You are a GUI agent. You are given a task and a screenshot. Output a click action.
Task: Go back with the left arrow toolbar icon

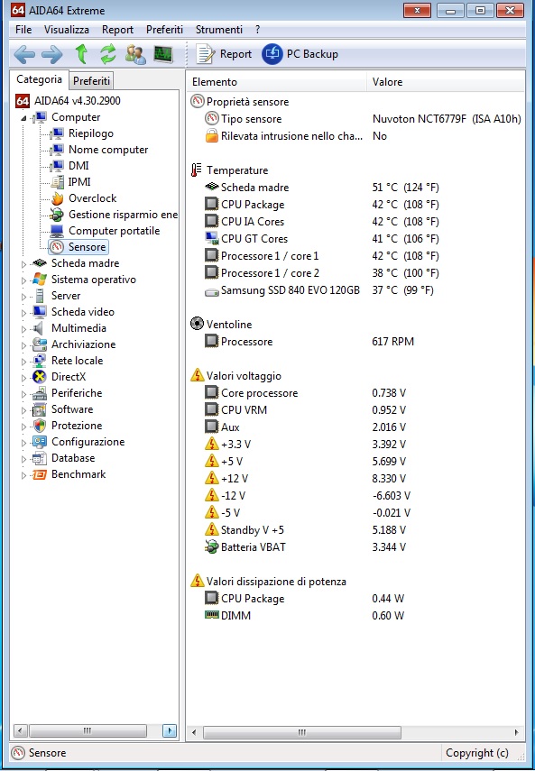pyautogui.click(x=24, y=55)
